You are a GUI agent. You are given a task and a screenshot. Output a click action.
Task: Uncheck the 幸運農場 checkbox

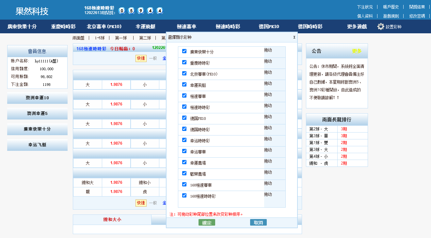click(184, 163)
